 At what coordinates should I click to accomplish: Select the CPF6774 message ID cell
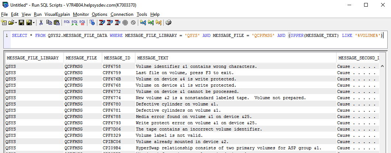119,98
